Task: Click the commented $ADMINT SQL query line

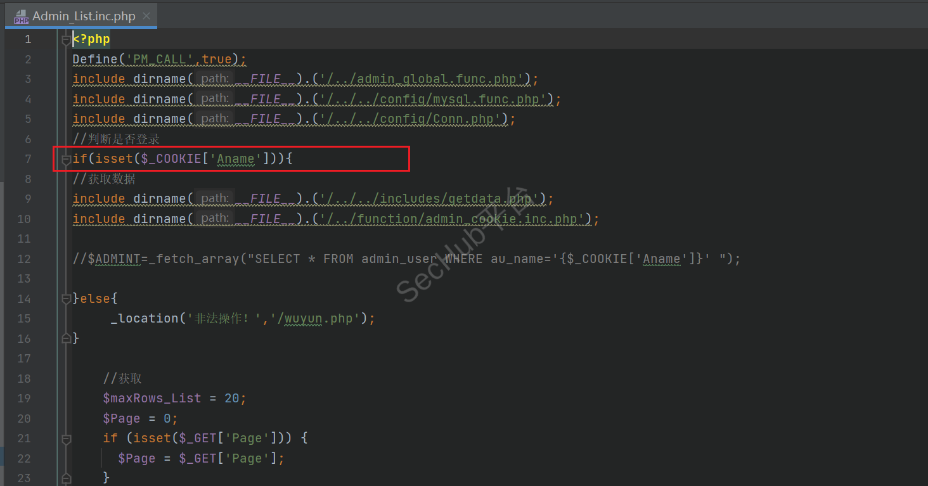Action: [x=406, y=259]
